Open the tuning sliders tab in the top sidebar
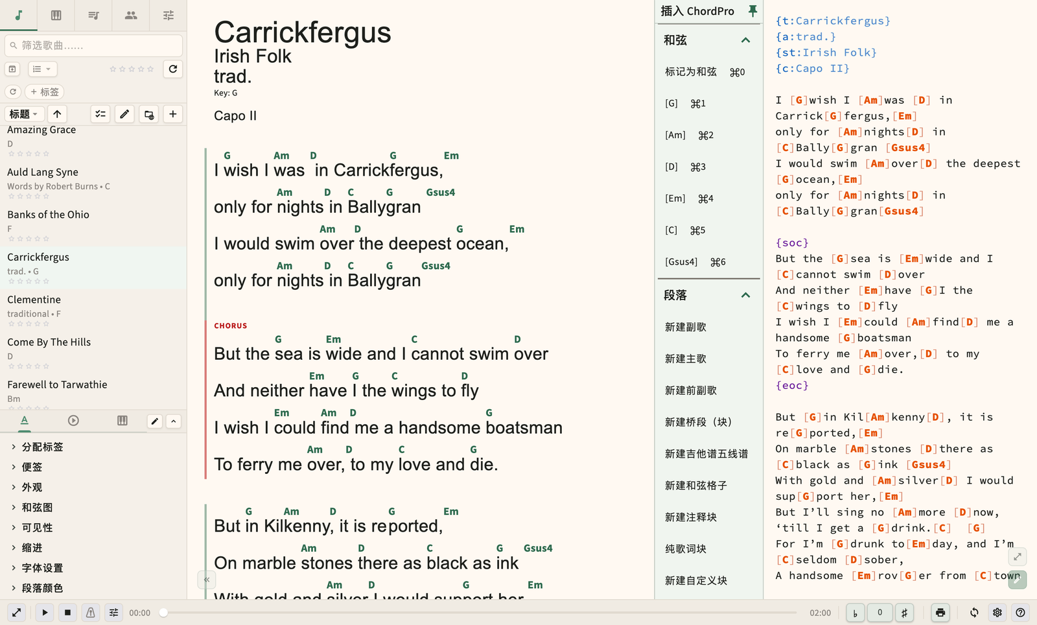The image size is (1037, 625). (169, 15)
